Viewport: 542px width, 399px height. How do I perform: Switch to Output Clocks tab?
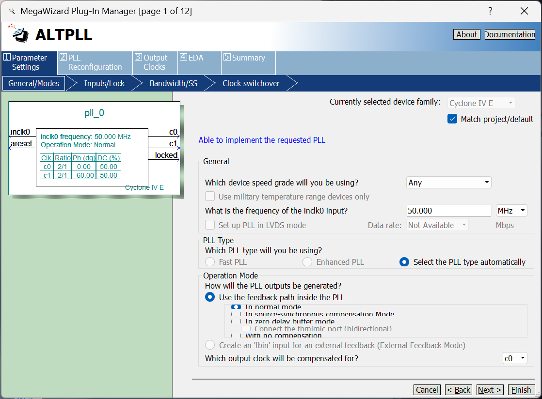[155, 62]
